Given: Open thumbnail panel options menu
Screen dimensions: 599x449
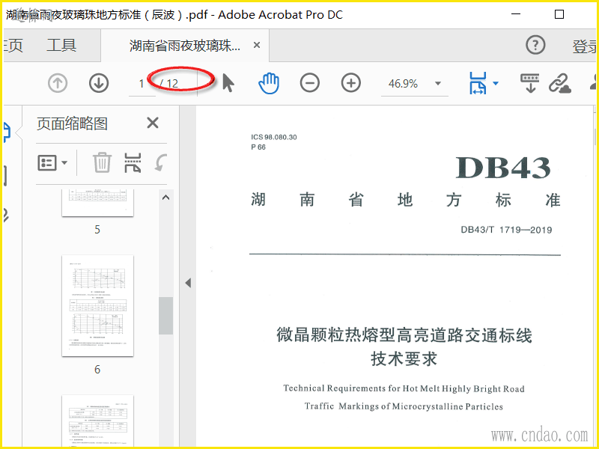Looking at the screenshot, I should pyautogui.click(x=52, y=163).
